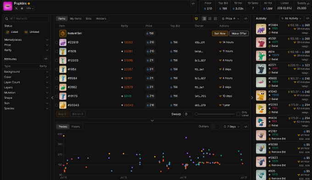Enable the Only Listed checkbox
The image size is (312, 180).
click(x=238, y=114)
